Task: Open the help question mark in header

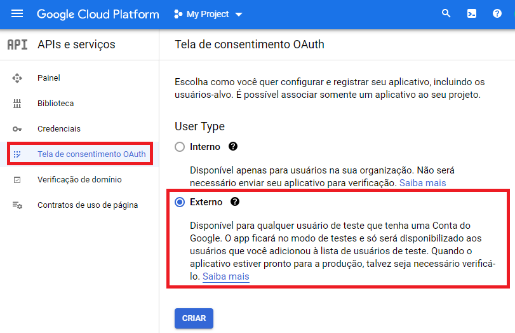Action: click(x=497, y=13)
